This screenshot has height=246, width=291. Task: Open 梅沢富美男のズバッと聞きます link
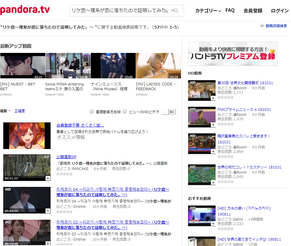pyautogui.click(x=244, y=139)
